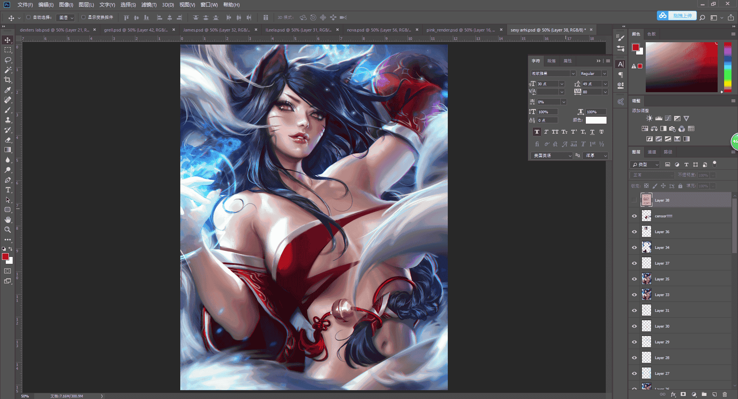Select the Eraser tool
This screenshot has height=399, width=738.
[8, 140]
